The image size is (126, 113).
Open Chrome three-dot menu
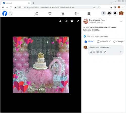pyautogui.click(x=123, y=8)
